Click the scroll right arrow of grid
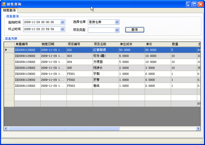The image size is (205, 145). pos(198,128)
